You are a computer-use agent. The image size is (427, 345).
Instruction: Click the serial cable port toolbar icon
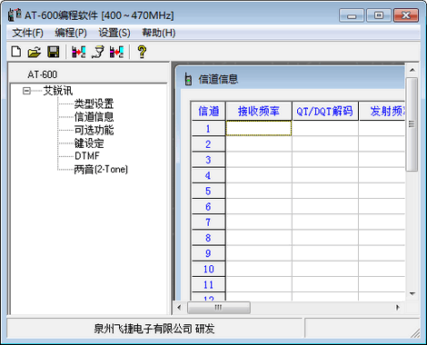pos(98,52)
